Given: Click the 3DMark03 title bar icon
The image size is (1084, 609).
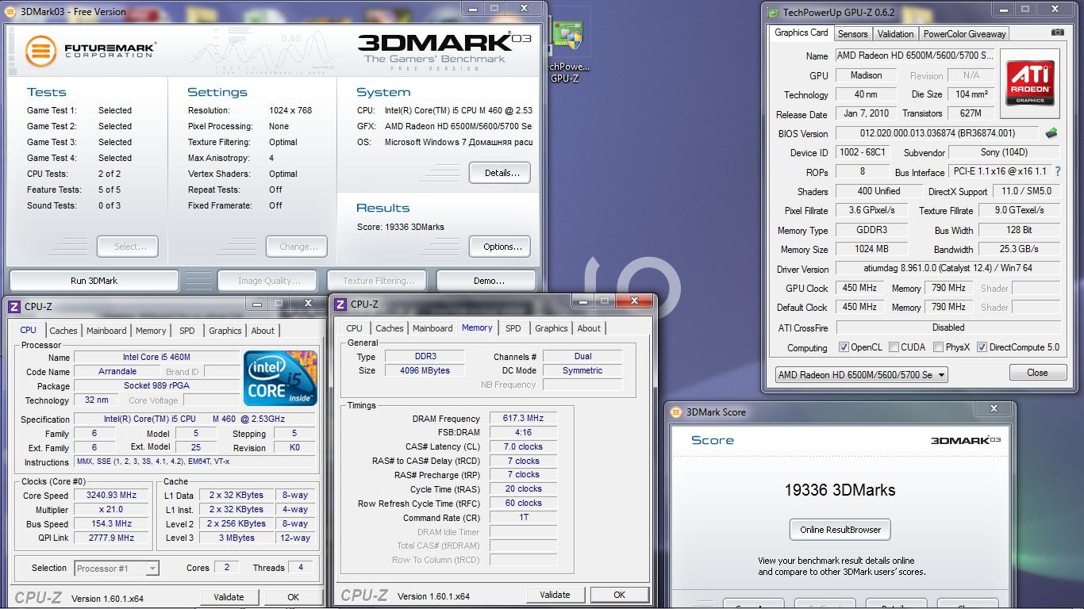Looking at the screenshot, I should click(11, 11).
